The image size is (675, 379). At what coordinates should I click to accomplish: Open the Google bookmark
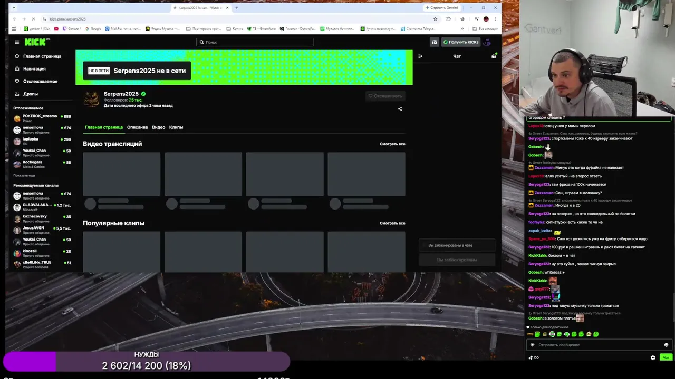pyautogui.click(x=92, y=28)
